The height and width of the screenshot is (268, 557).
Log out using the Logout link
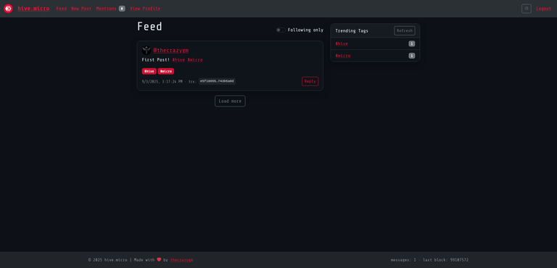coord(543,9)
